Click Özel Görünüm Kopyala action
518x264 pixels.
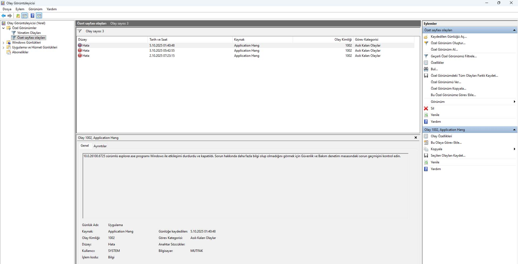[x=448, y=89]
